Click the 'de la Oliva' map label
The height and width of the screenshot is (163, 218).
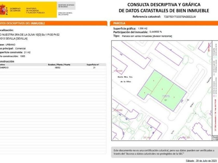point(126,82)
